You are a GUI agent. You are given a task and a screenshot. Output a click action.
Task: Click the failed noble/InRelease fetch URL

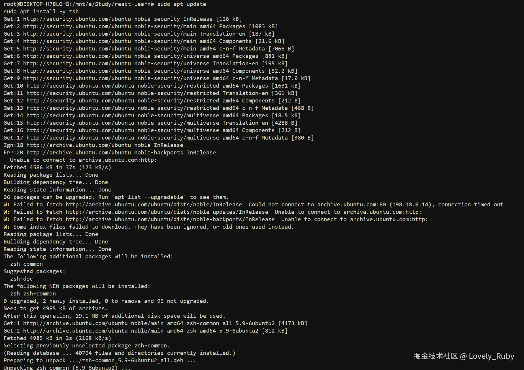tap(154, 205)
